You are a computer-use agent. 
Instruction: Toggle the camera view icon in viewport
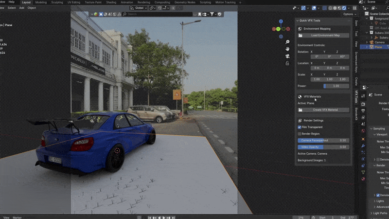[x=287, y=56]
